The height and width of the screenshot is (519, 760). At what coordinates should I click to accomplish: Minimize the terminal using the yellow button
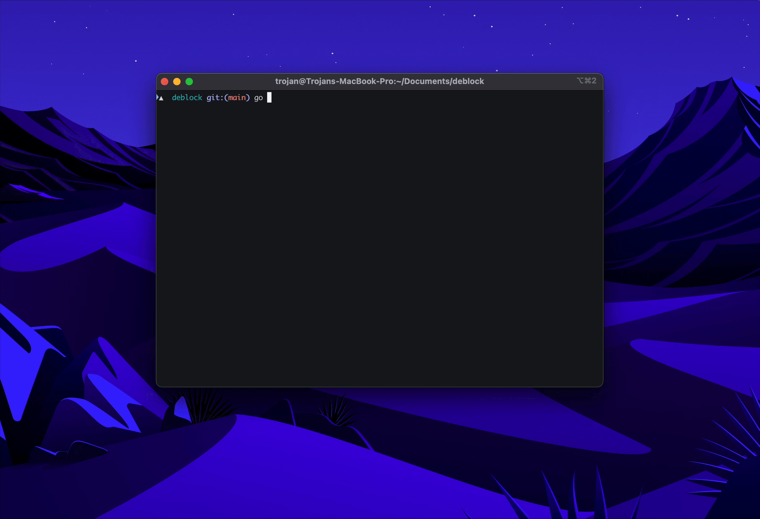177,81
